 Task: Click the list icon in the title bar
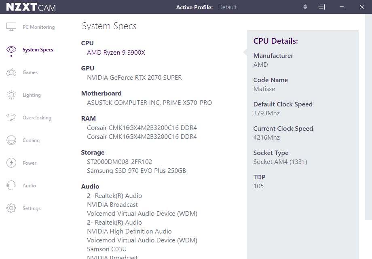[321, 7]
